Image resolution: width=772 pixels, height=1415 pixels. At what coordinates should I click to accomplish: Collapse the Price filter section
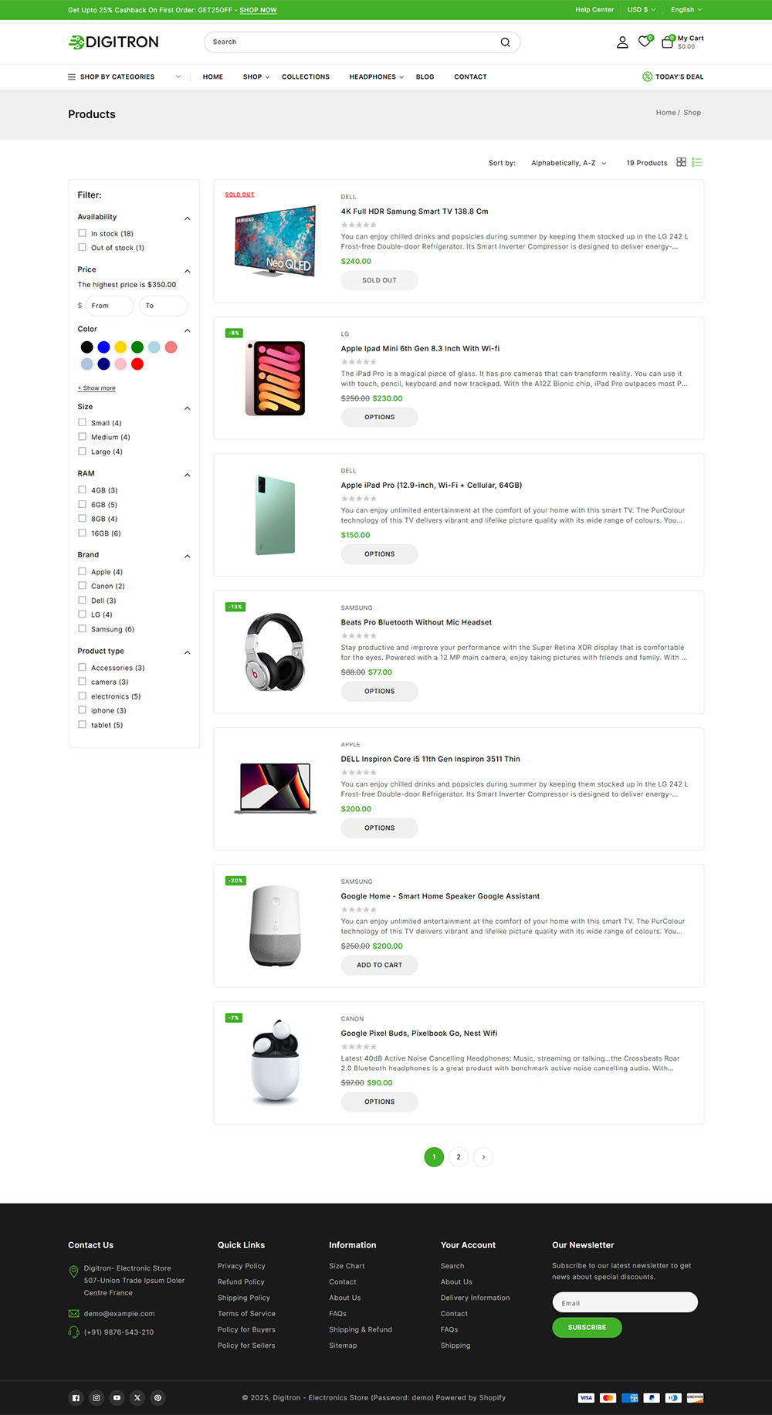point(187,270)
